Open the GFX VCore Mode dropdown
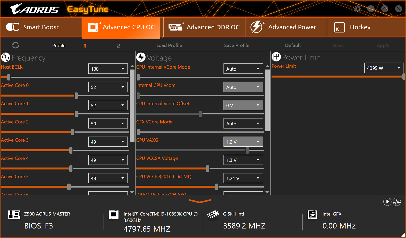This screenshot has height=238, width=406. click(x=243, y=124)
